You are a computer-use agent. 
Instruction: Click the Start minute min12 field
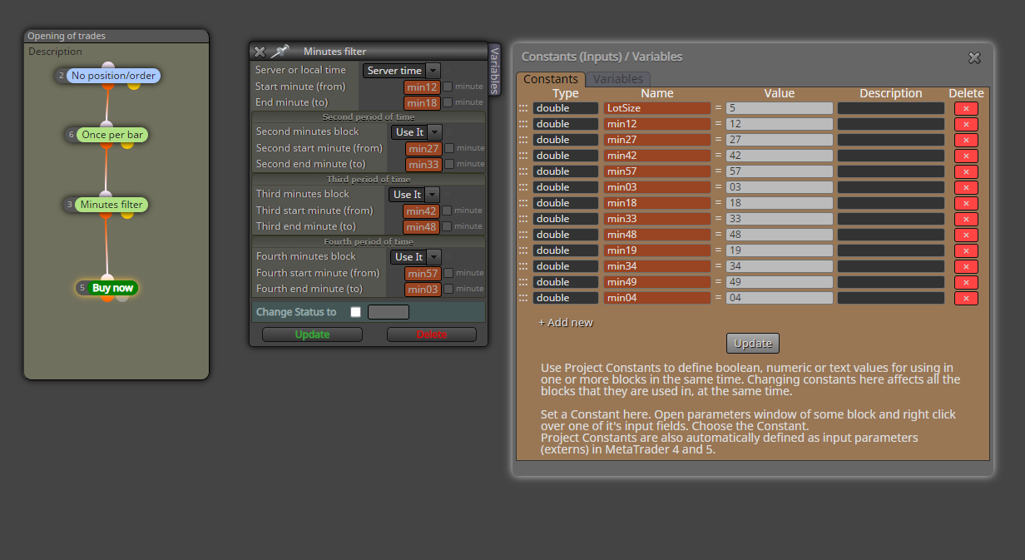[x=422, y=87]
